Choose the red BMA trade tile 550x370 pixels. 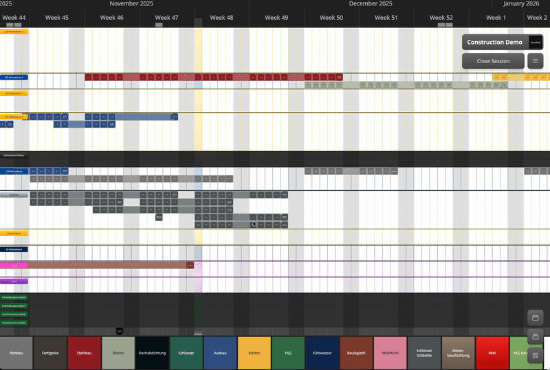[492, 353]
